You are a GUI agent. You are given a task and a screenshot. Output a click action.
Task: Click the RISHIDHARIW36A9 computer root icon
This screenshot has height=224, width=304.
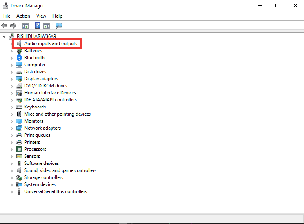tap(12, 36)
